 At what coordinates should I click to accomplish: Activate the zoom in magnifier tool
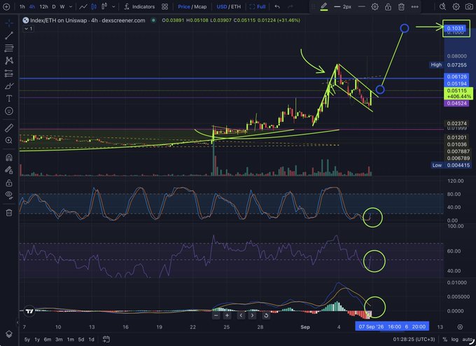click(9, 140)
